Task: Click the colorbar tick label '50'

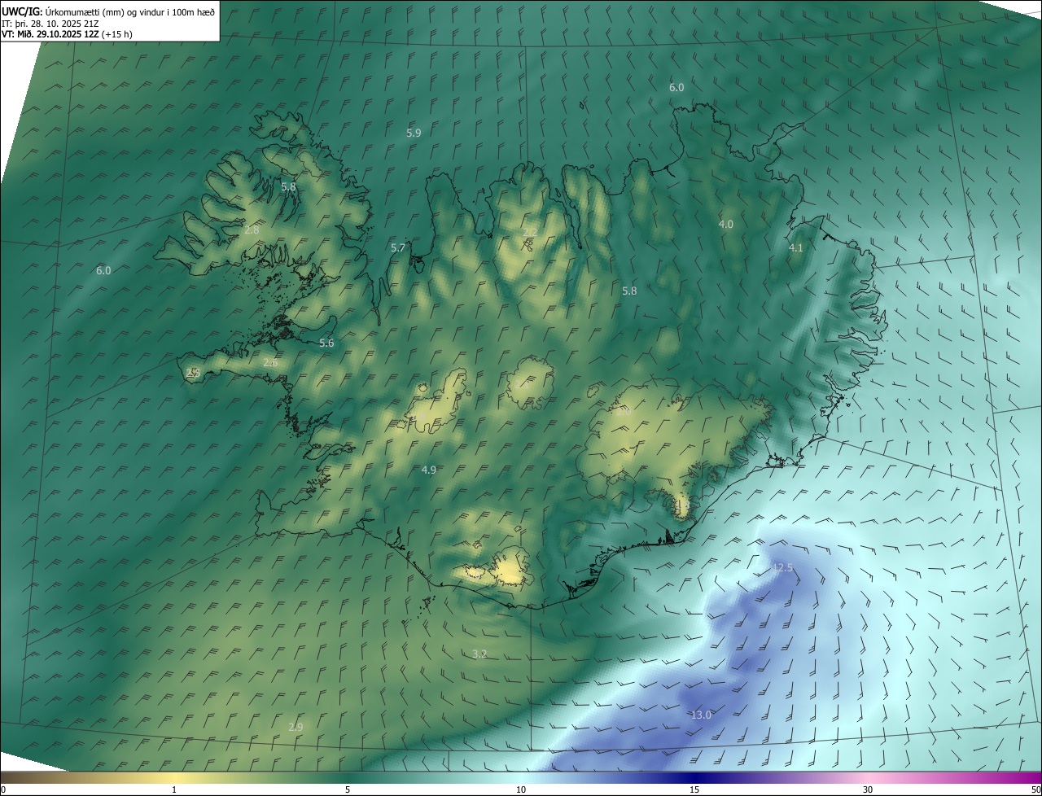Action: (x=1035, y=789)
